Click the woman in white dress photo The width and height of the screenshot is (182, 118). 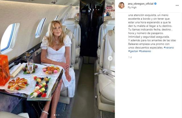[x=57, y=59]
